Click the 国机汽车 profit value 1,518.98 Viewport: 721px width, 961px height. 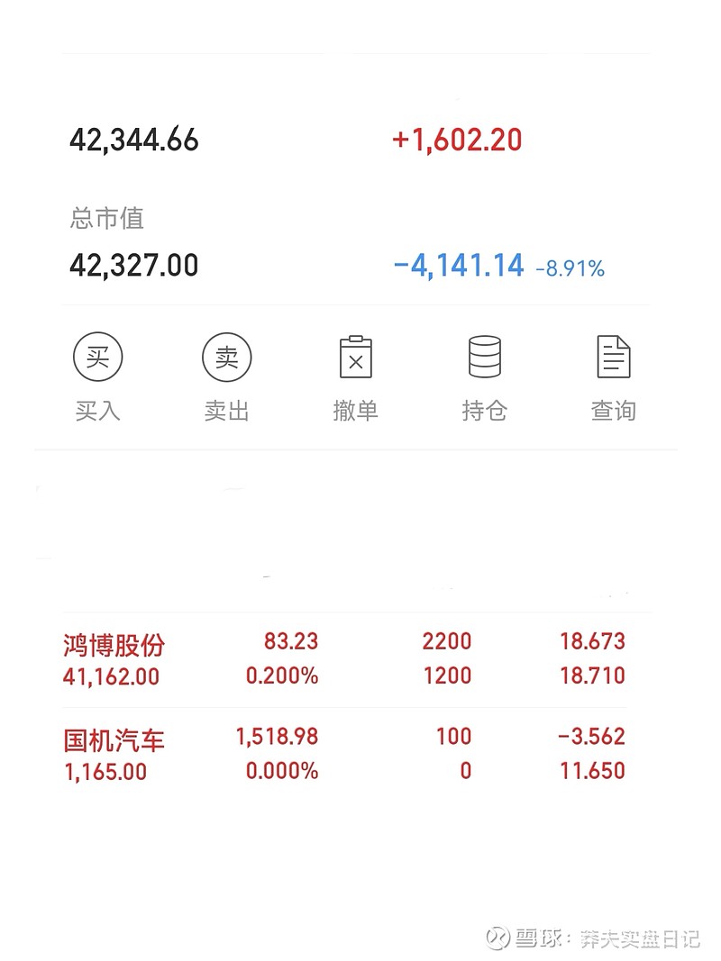[277, 737]
